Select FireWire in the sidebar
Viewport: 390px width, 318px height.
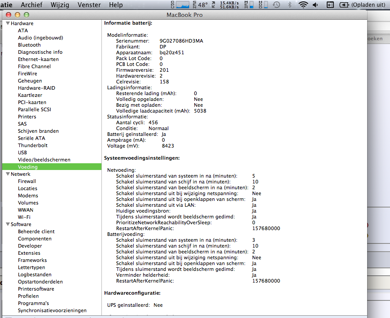27,74
